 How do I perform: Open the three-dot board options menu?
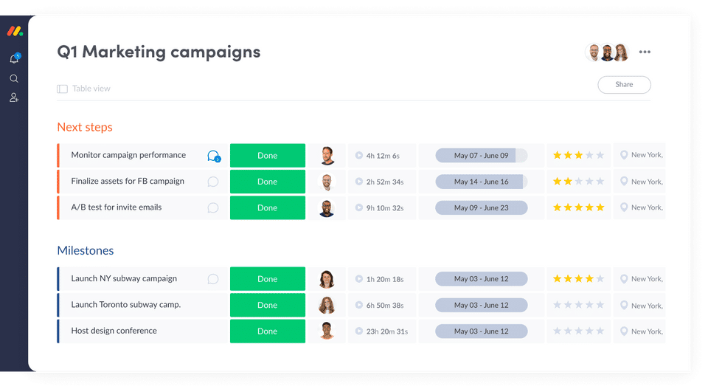[x=645, y=52]
